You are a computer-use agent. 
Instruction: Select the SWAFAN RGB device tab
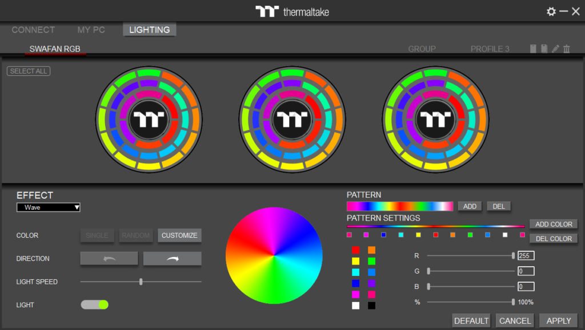(x=55, y=49)
